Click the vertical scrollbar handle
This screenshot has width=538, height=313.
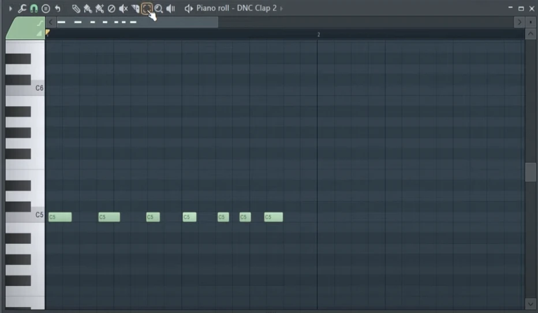[530, 172]
